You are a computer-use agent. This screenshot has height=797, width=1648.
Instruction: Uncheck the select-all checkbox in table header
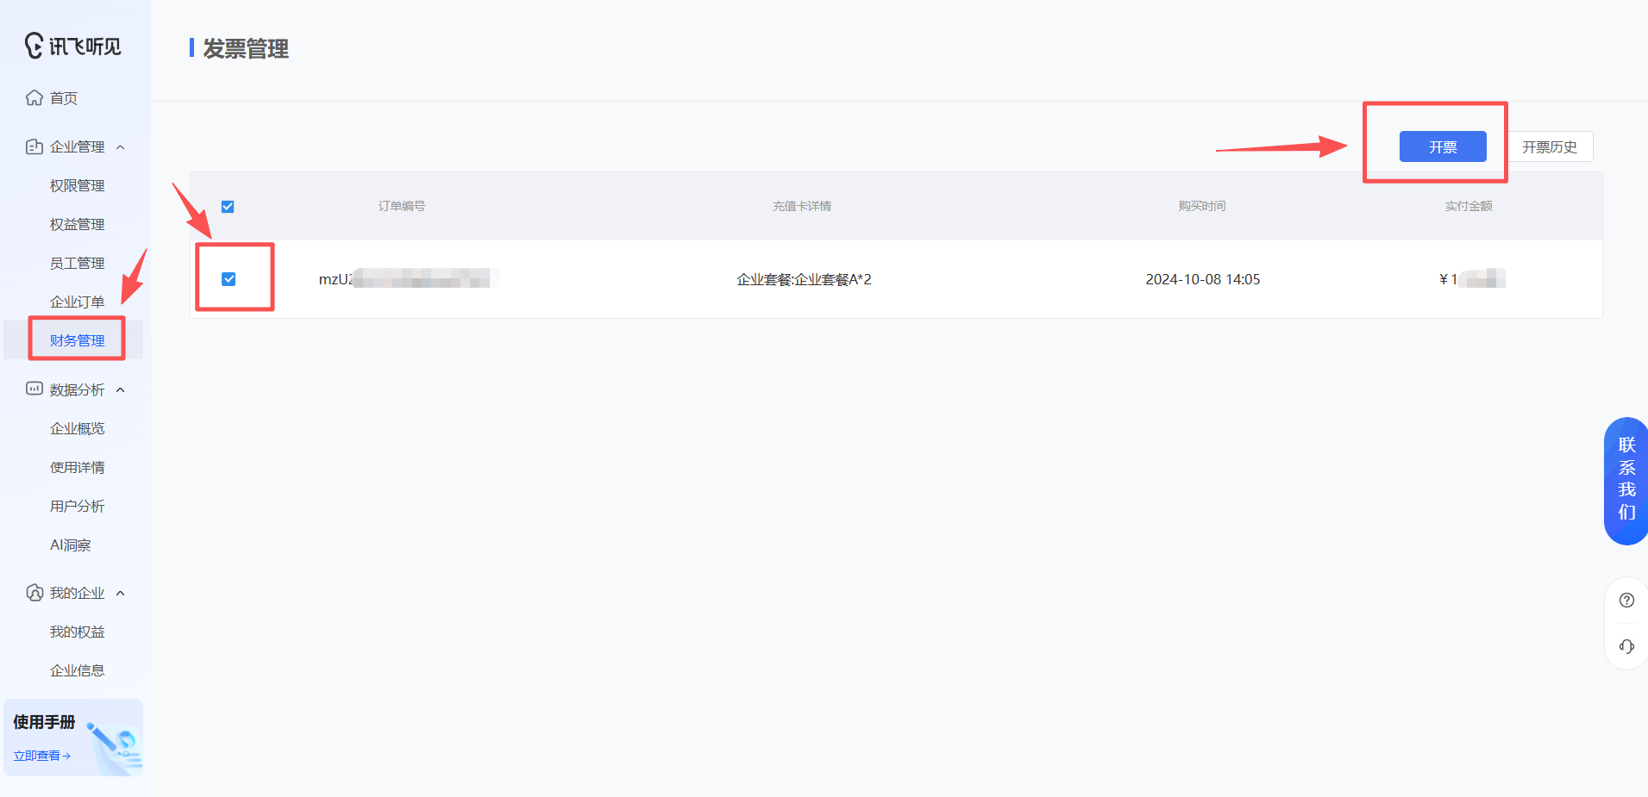[228, 206]
